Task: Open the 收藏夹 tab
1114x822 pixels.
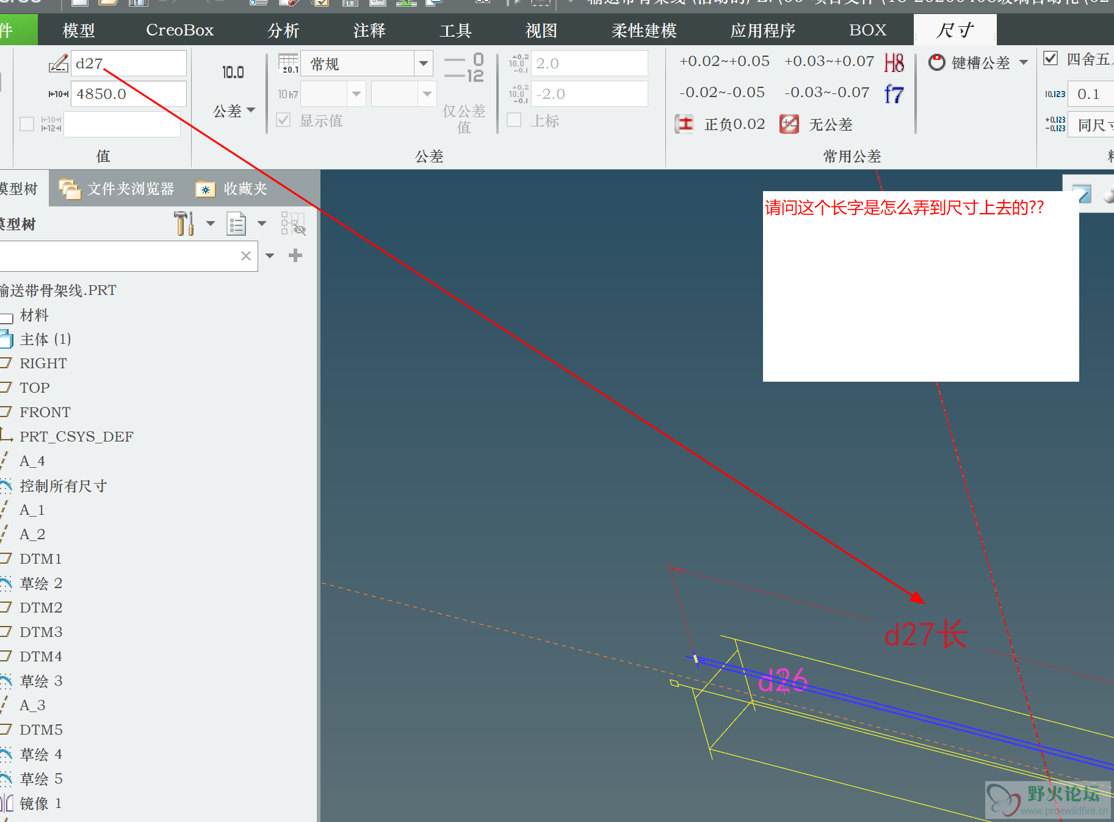Action: click(x=231, y=189)
